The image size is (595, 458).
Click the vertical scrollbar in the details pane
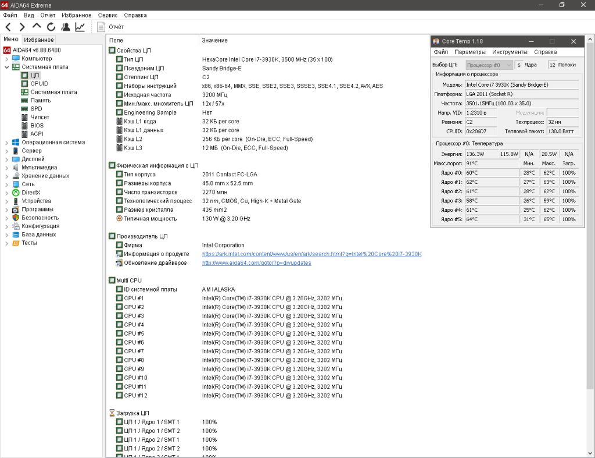click(x=590, y=216)
